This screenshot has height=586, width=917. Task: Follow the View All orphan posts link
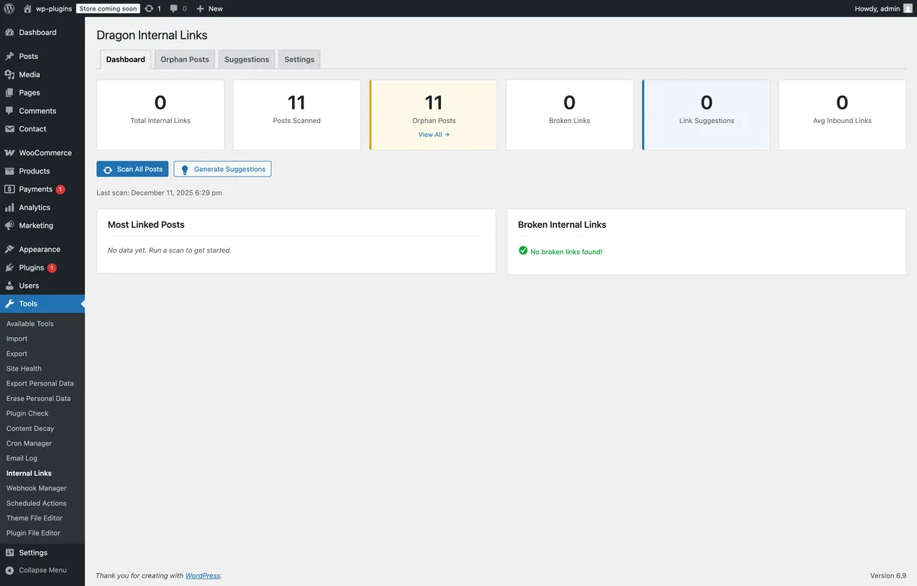click(x=434, y=134)
